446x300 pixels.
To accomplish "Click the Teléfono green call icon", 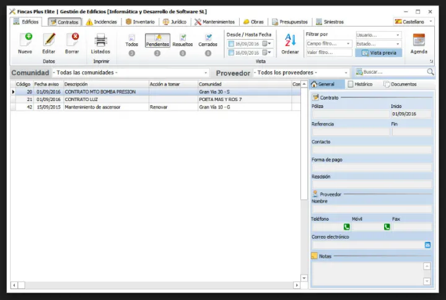I will click(347, 227).
